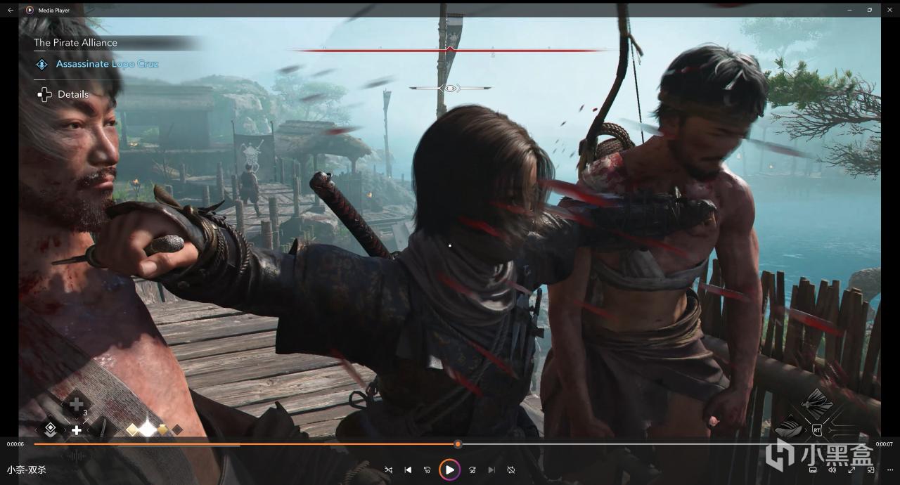
Task: Click the Assassinate Lopo Cruz objective
Action: [107, 64]
